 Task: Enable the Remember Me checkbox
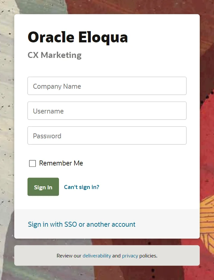click(32, 163)
